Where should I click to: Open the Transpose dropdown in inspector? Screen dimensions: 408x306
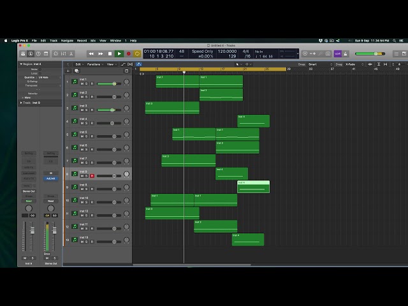click(50, 85)
